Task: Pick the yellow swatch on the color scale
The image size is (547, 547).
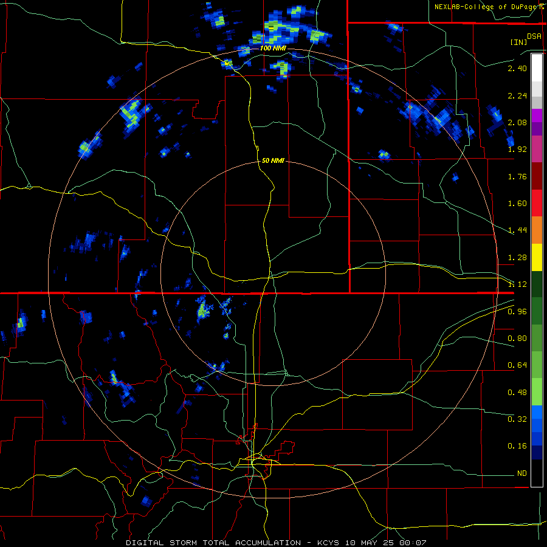Action: point(537,257)
